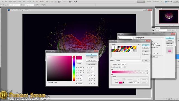Open the File menu
The width and height of the screenshot is (179, 101).
pyautogui.click(x=3, y=2)
